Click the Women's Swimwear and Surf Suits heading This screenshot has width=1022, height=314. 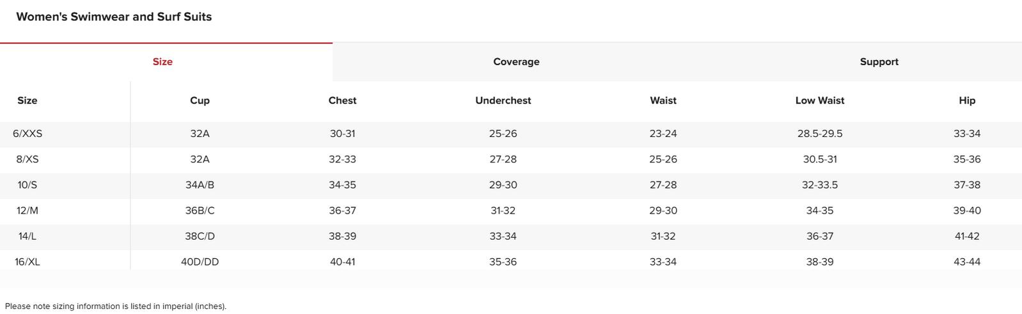[114, 17]
